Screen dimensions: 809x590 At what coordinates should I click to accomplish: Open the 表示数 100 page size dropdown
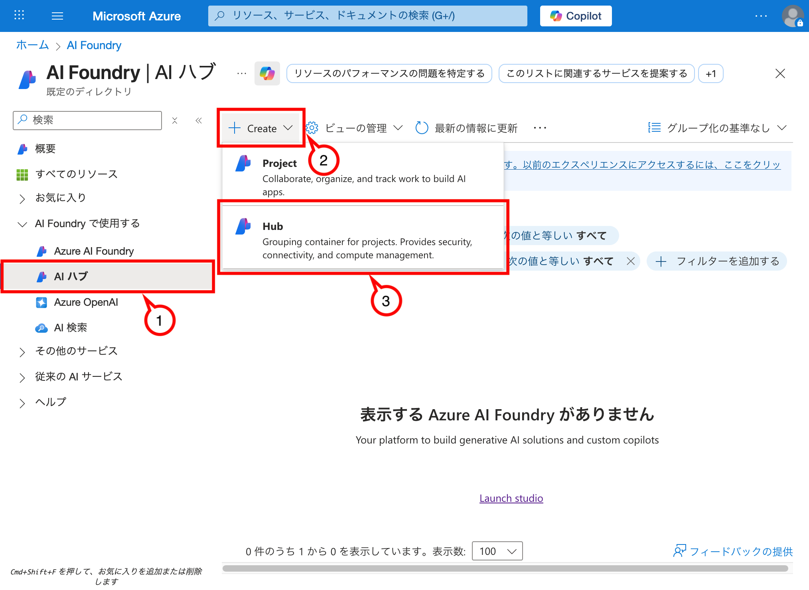tap(497, 551)
